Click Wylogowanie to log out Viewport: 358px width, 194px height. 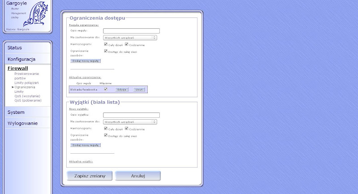point(23,123)
